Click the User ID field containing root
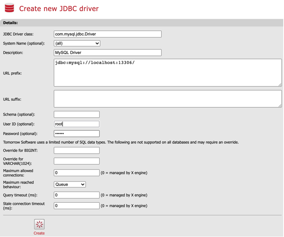The width and height of the screenshot is (284, 237). tap(76, 124)
